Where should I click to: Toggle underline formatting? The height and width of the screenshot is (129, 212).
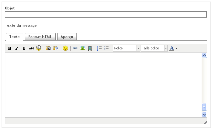24,48
